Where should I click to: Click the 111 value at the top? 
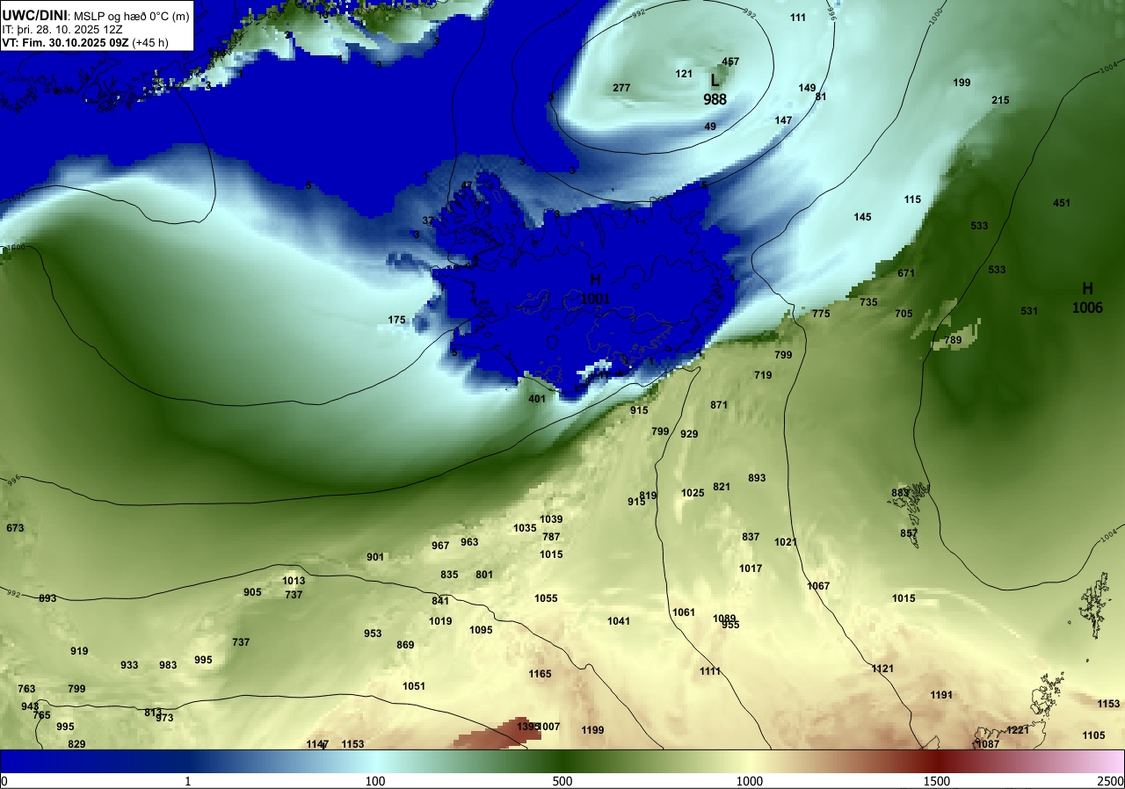point(798,18)
